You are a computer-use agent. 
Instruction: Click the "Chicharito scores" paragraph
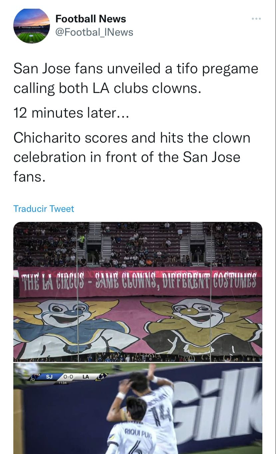tap(132, 157)
